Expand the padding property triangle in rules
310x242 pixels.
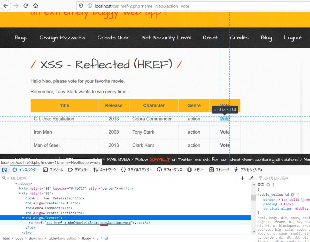coord(281,204)
